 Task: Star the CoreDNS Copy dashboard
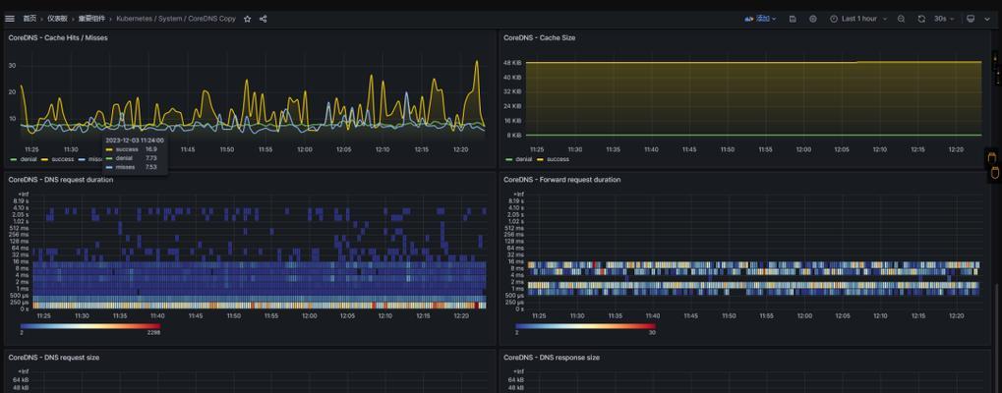[248, 19]
